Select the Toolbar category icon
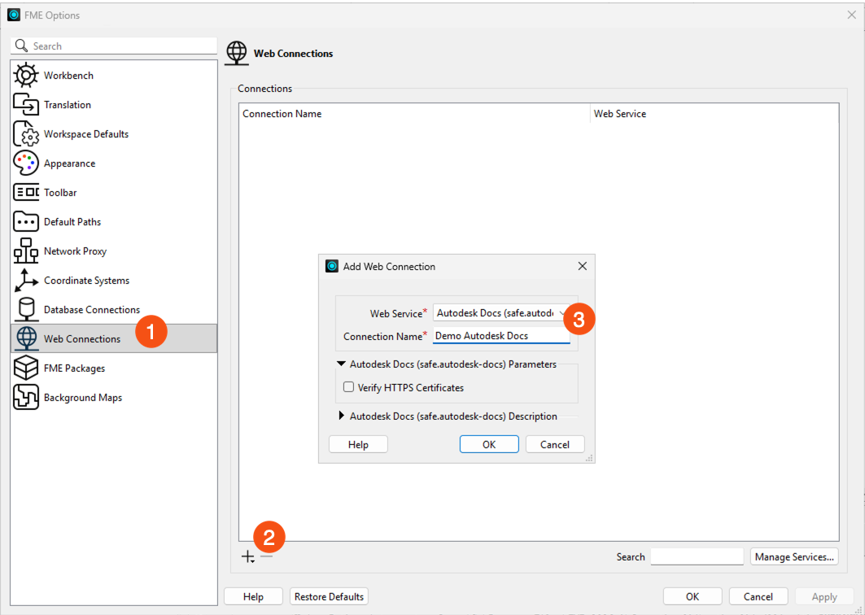 coord(26,193)
